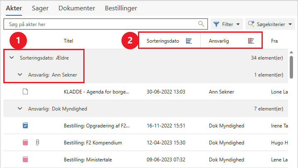The width and height of the screenshot is (298, 168).
Task: Click date '30-06-2022 13:03'
Action: [x=166, y=92]
